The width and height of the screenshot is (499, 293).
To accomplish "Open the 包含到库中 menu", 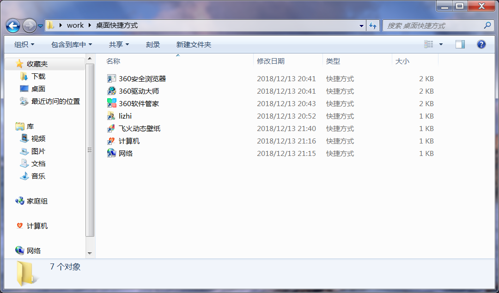I will 72,44.
